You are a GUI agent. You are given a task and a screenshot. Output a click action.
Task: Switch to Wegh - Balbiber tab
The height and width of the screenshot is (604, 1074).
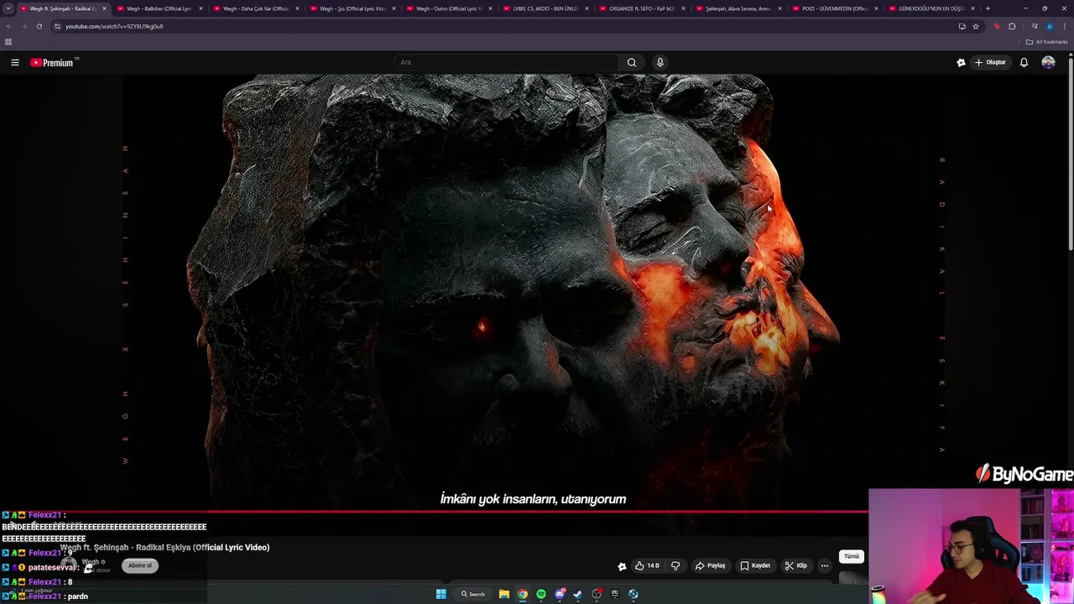click(x=159, y=8)
